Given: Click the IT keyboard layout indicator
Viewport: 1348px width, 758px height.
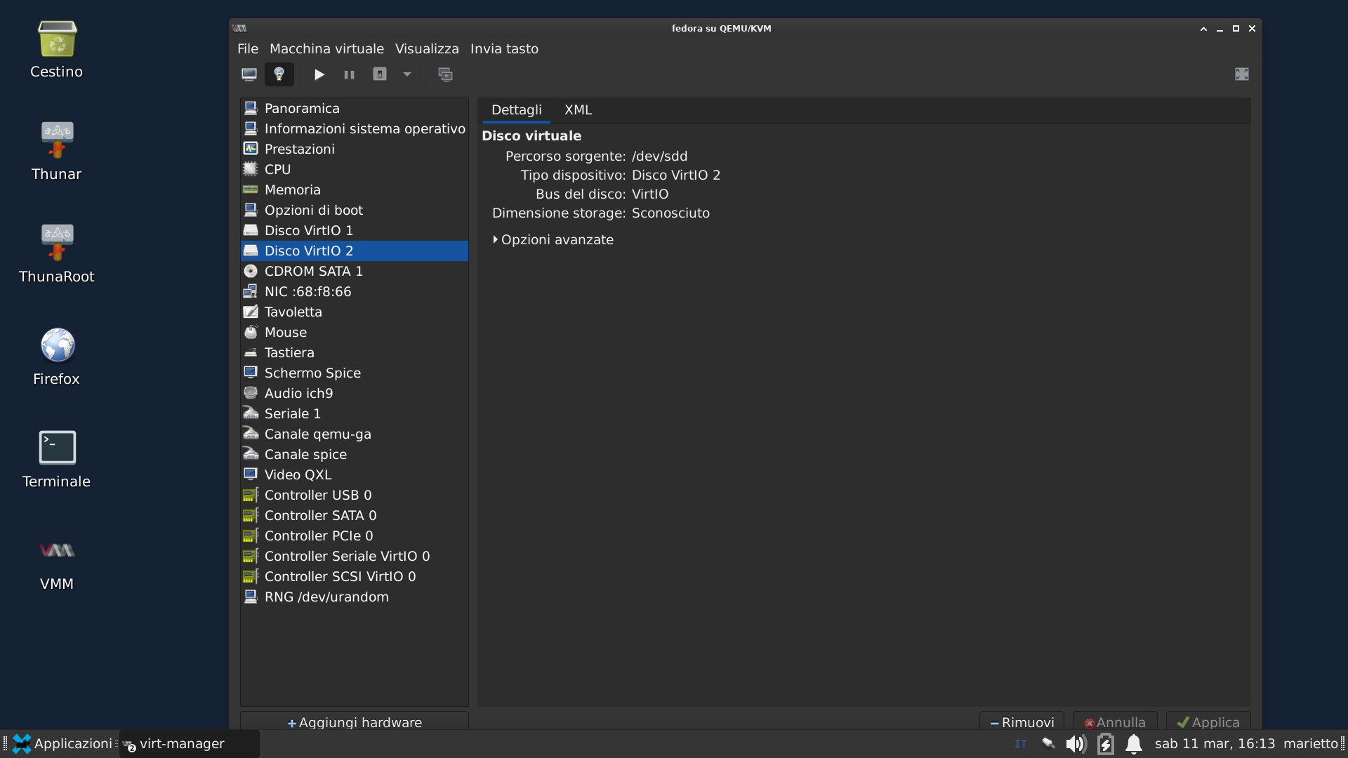Looking at the screenshot, I should (x=1021, y=744).
